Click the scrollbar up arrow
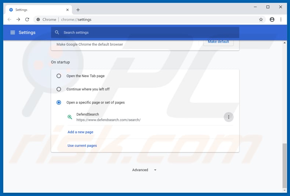 [284, 43]
